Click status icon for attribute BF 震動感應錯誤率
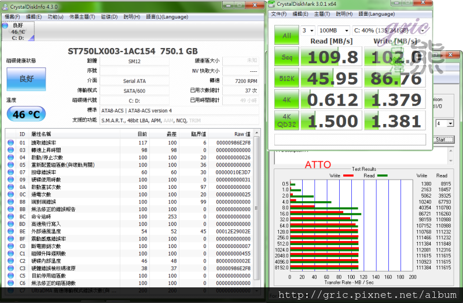This screenshot has height=303, width=463. (x=10, y=239)
